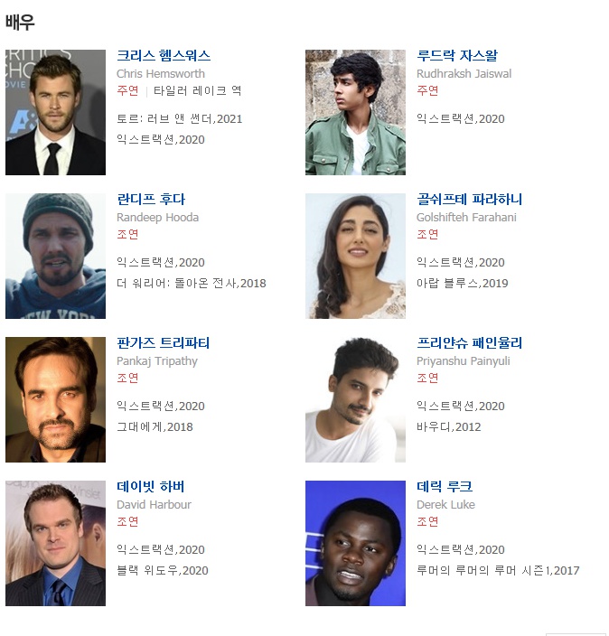Image resolution: width=609 pixels, height=636 pixels.
Task: Open David Harbour's profile photo
Action: (56, 543)
